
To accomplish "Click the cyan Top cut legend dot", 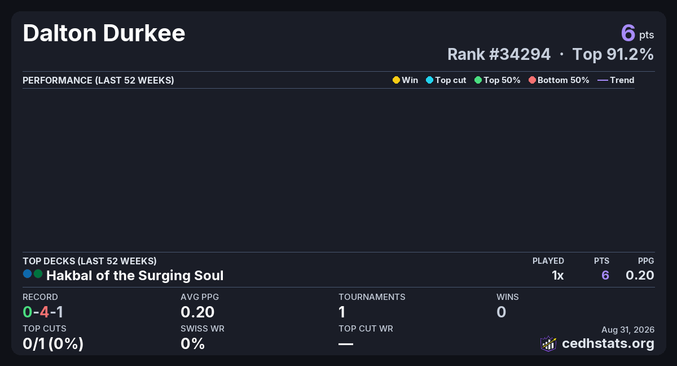I will pos(429,80).
